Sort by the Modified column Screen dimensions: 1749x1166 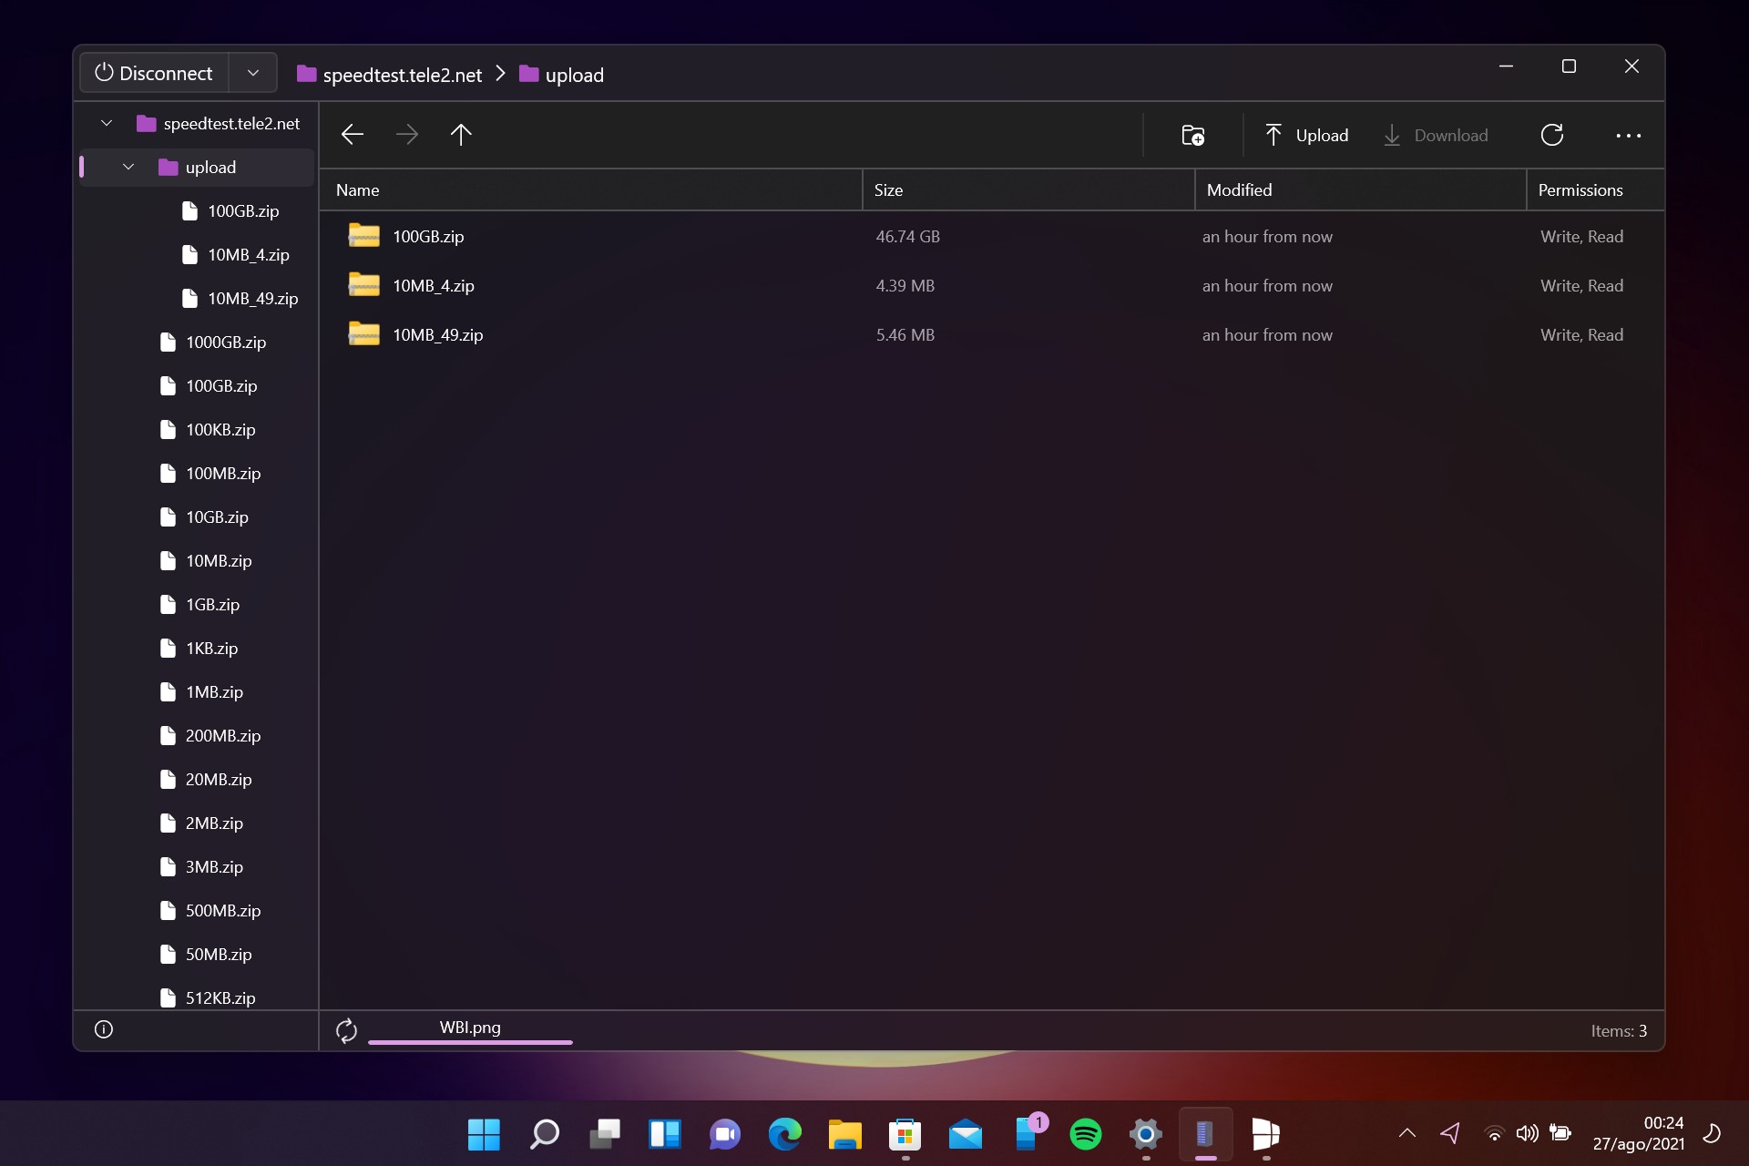1360,189
